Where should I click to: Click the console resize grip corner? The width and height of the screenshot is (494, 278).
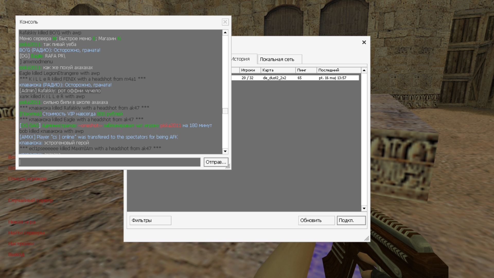228,166
